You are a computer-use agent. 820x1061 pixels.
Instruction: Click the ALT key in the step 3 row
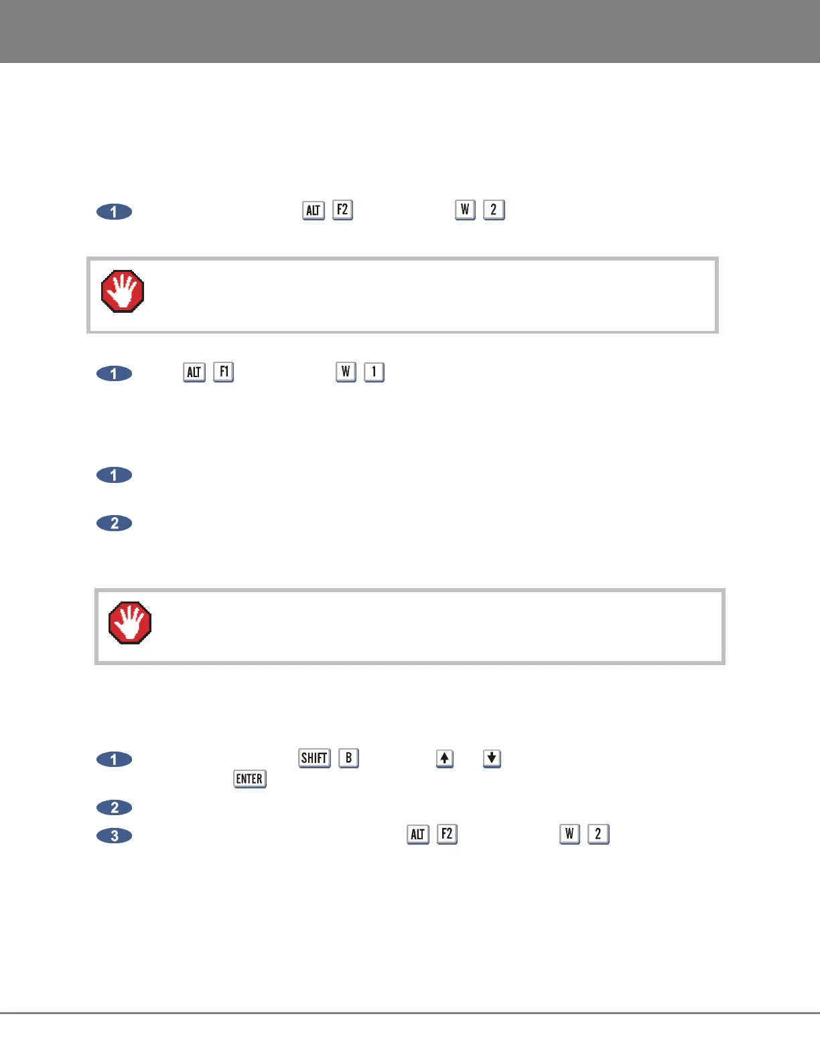pyautogui.click(x=418, y=835)
